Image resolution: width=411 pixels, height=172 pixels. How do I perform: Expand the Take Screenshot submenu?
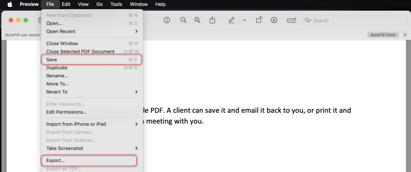pos(65,148)
